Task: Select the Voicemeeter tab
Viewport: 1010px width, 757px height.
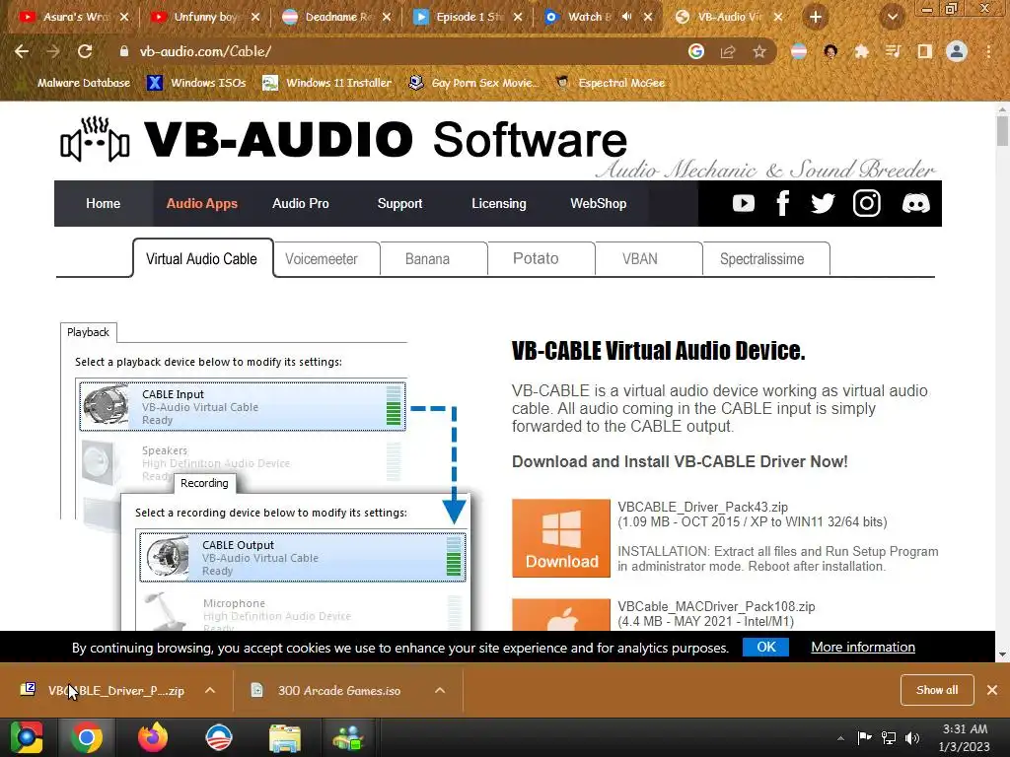Action: click(321, 259)
